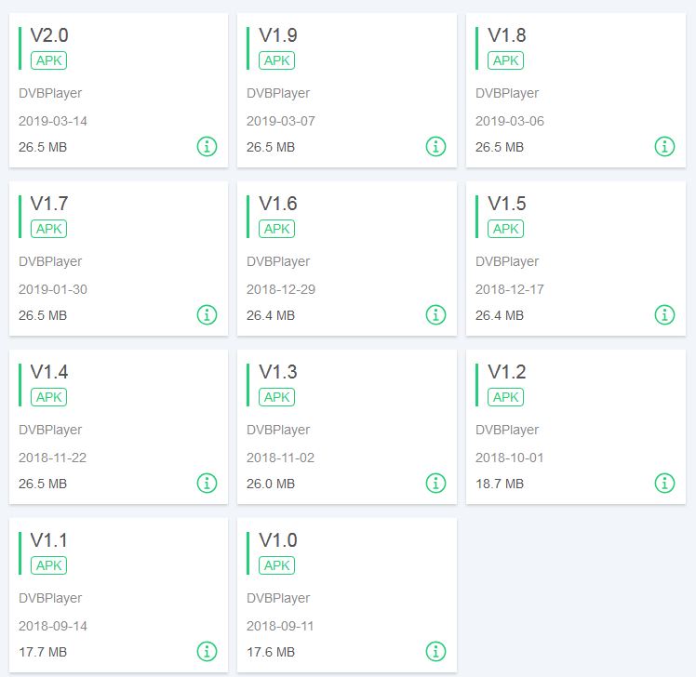Choose APK badge under V1.5
Image resolution: width=696 pixels, height=677 pixels.
505,229
